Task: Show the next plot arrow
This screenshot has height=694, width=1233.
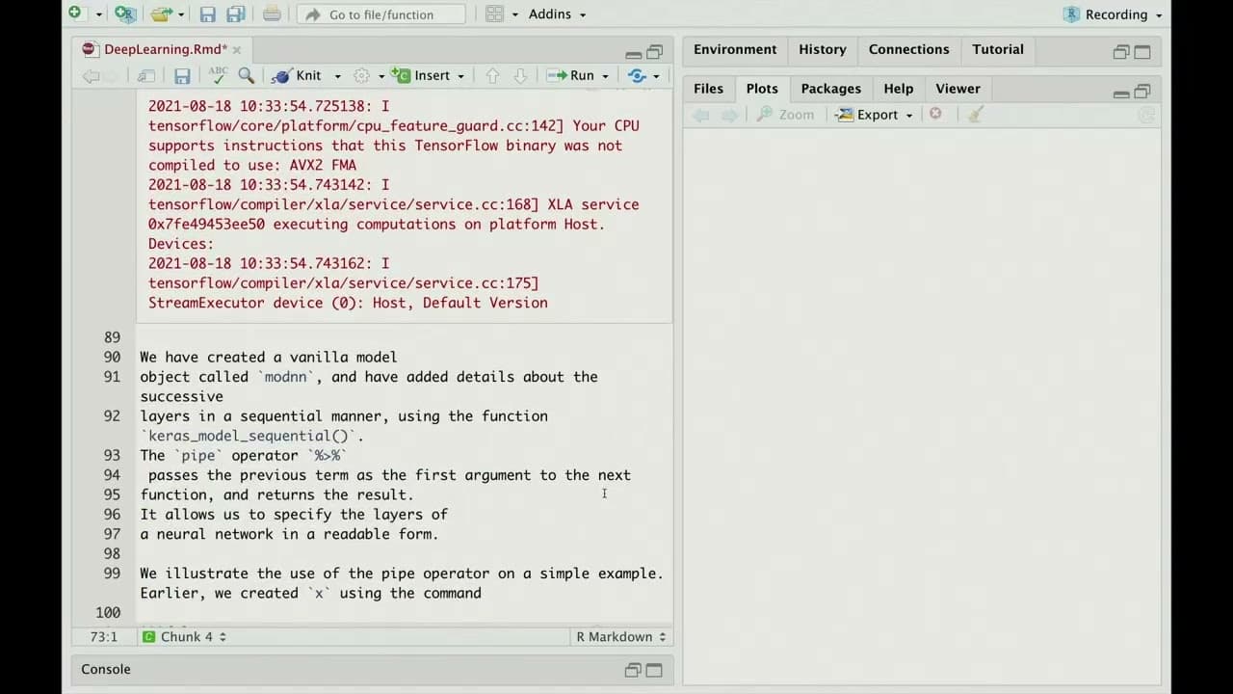Action: (x=729, y=115)
